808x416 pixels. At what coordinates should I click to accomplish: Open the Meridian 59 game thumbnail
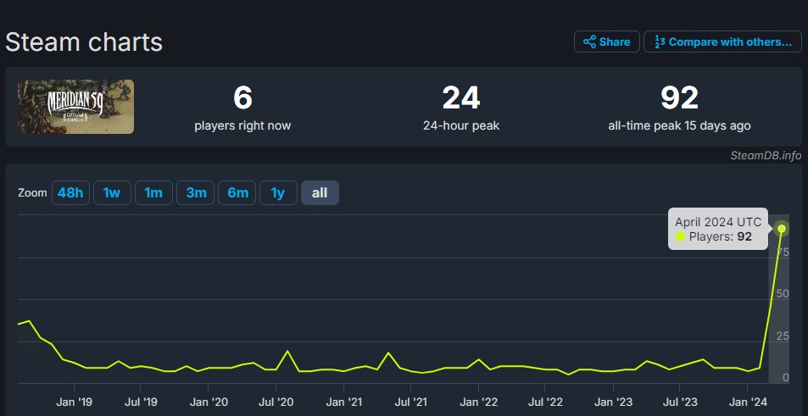pos(75,107)
